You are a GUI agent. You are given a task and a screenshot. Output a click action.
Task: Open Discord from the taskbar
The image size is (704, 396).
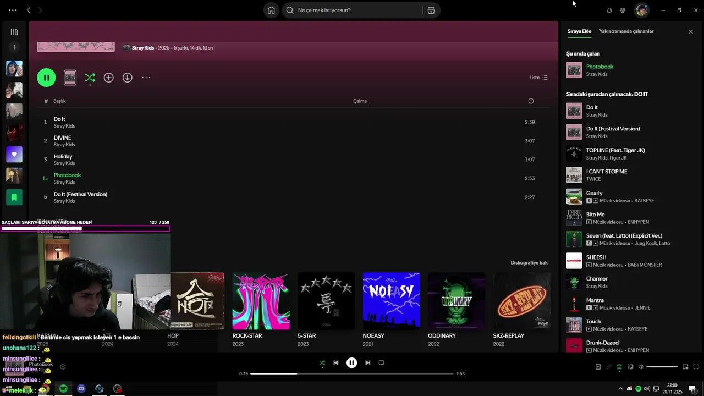81,389
